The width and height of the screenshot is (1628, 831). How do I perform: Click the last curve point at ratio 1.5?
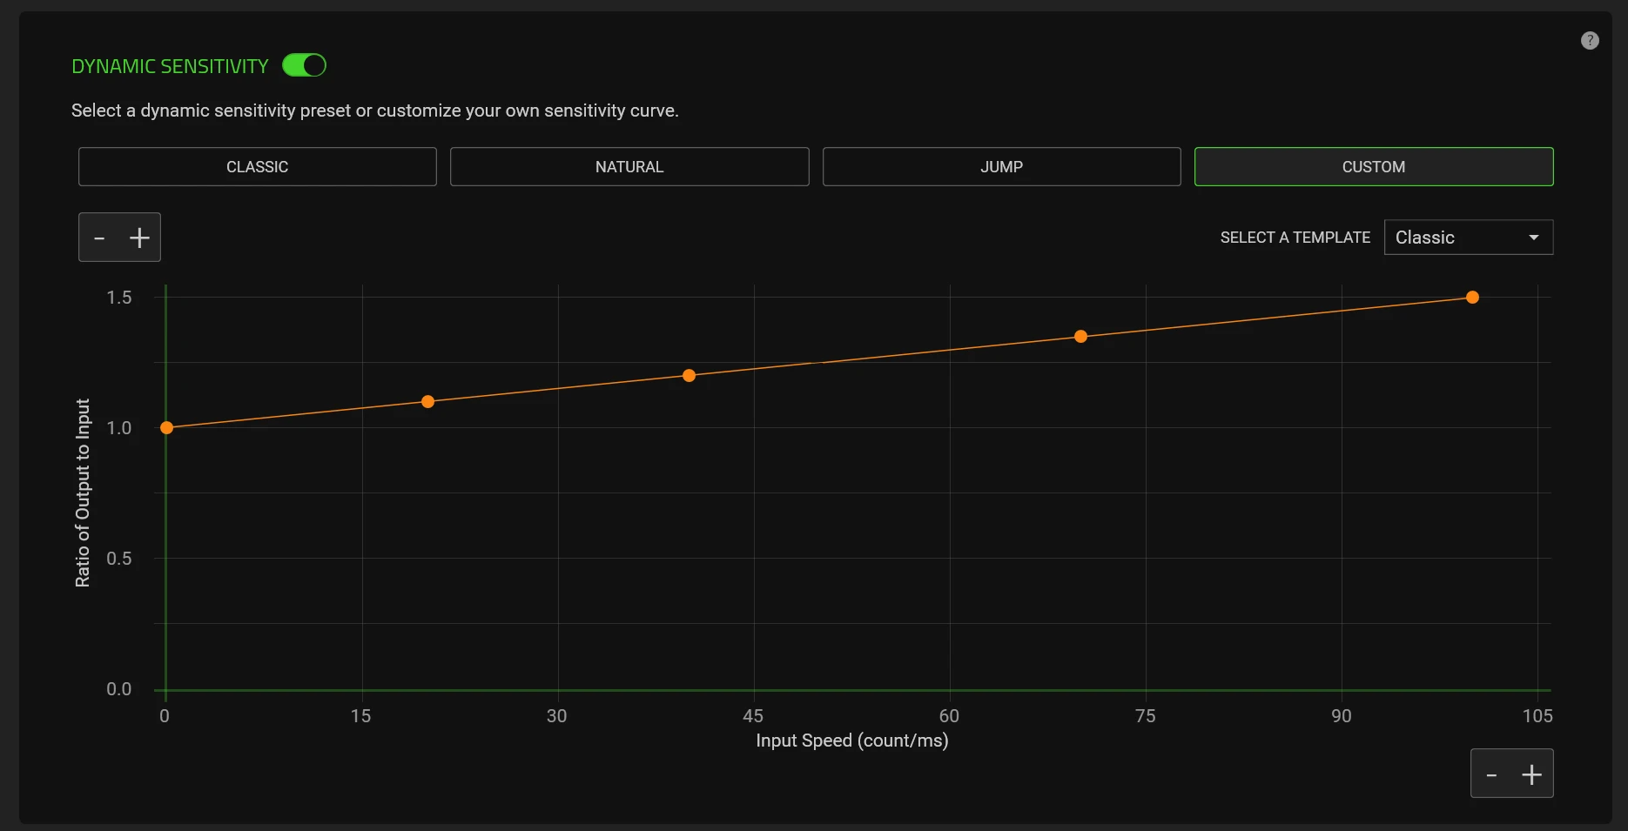click(x=1472, y=297)
